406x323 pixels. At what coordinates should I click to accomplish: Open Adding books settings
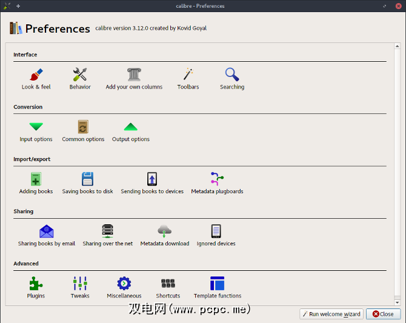coord(36,179)
